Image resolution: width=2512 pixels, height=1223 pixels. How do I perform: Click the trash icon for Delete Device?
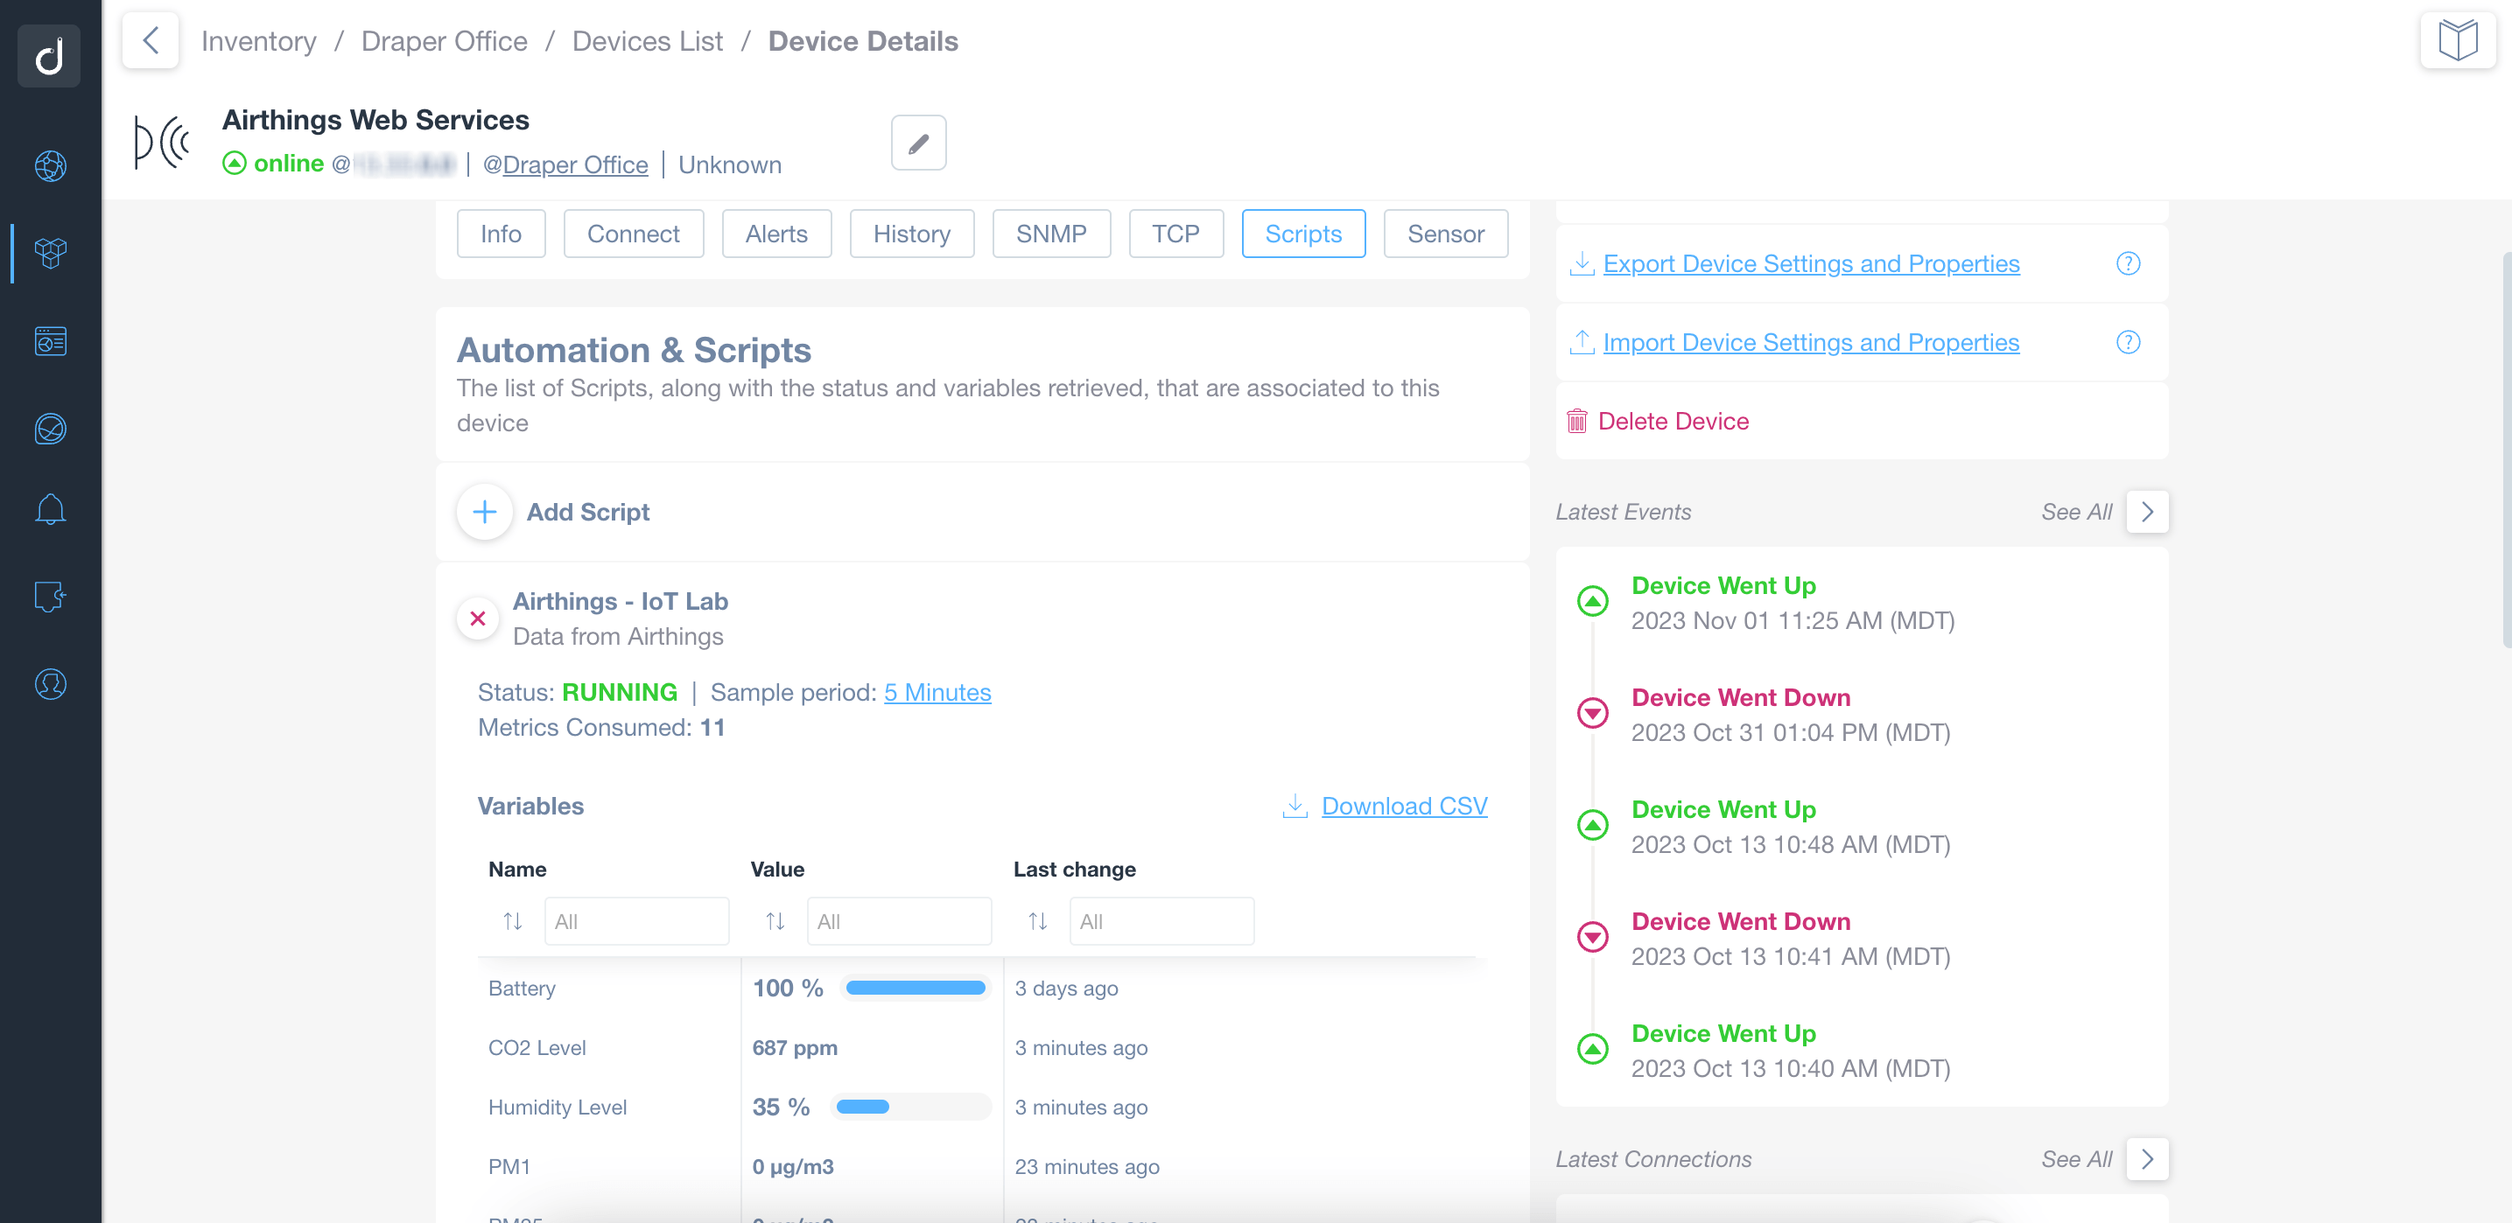click(x=1575, y=421)
